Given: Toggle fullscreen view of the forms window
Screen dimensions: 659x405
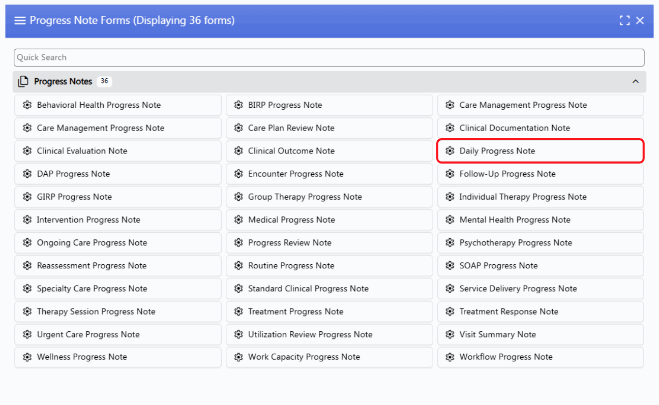Looking at the screenshot, I should 624,20.
